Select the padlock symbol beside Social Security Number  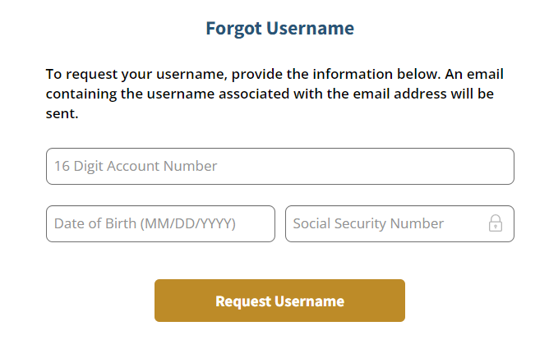pyautogui.click(x=496, y=223)
